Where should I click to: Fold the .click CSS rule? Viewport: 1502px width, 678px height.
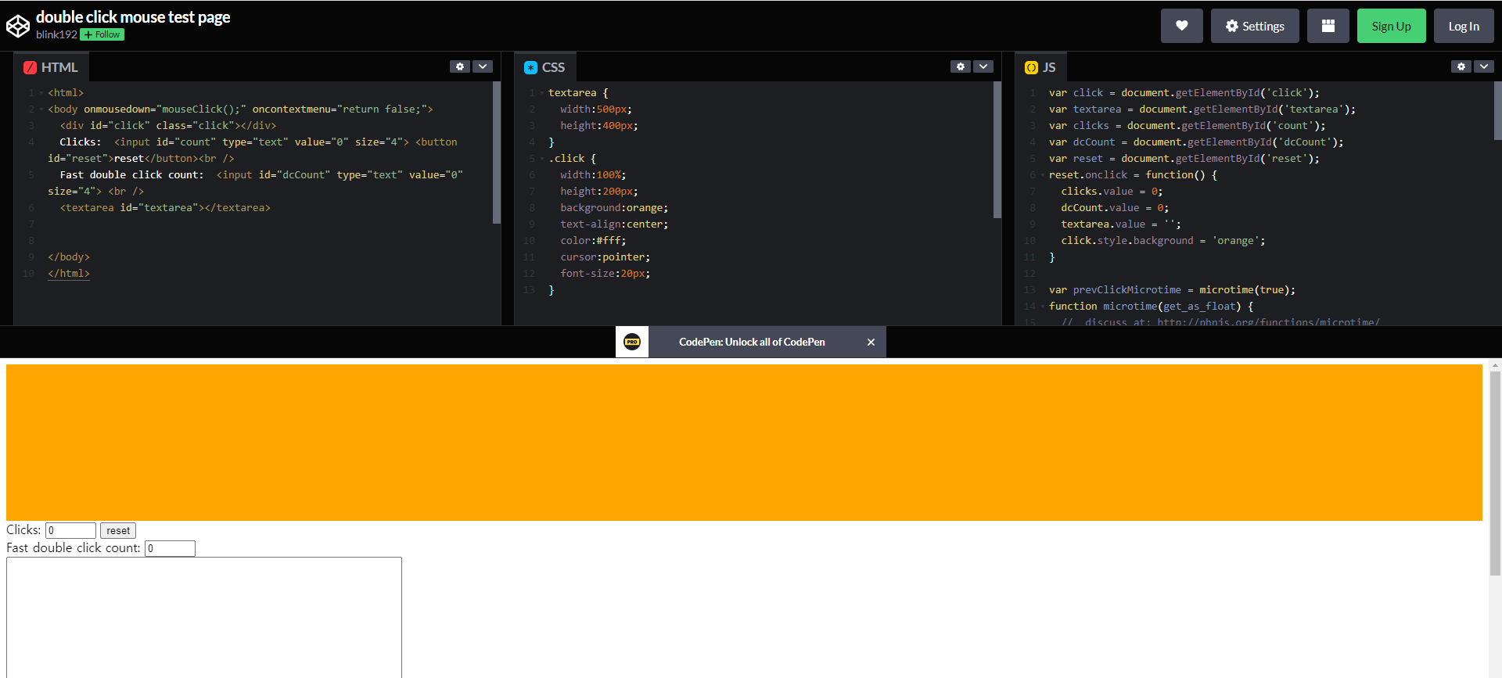click(541, 159)
